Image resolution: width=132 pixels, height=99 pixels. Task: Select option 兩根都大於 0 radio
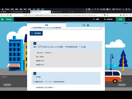[34, 61]
